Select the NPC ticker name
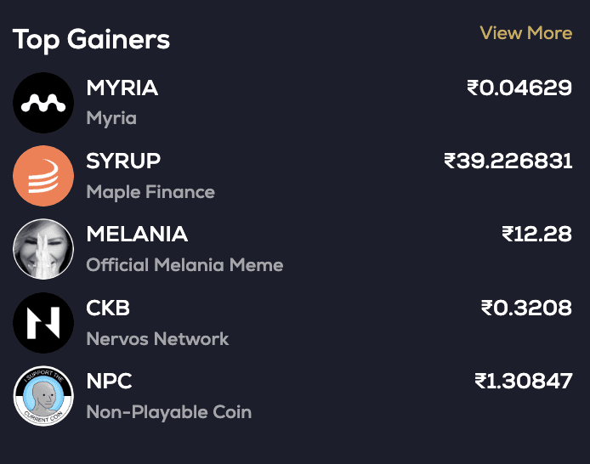The height and width of the screenshot is (464, 590). click(109, 382)
